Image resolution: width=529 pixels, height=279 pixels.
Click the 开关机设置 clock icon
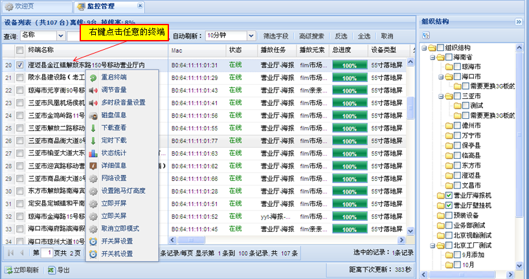coord(94,254)
